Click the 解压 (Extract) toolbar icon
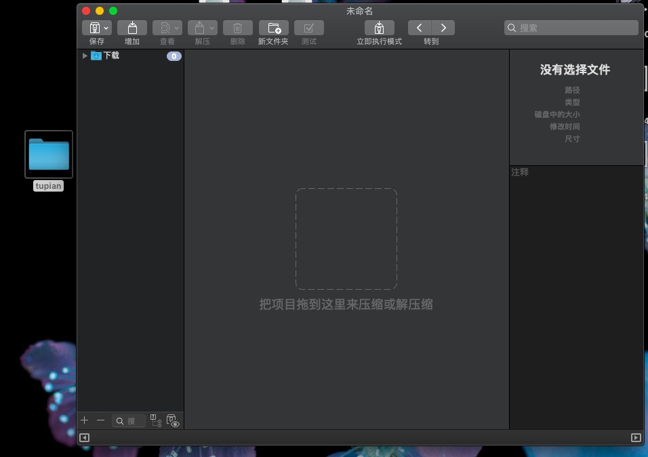This screenshot has width=648, height=457. [199, 28]
